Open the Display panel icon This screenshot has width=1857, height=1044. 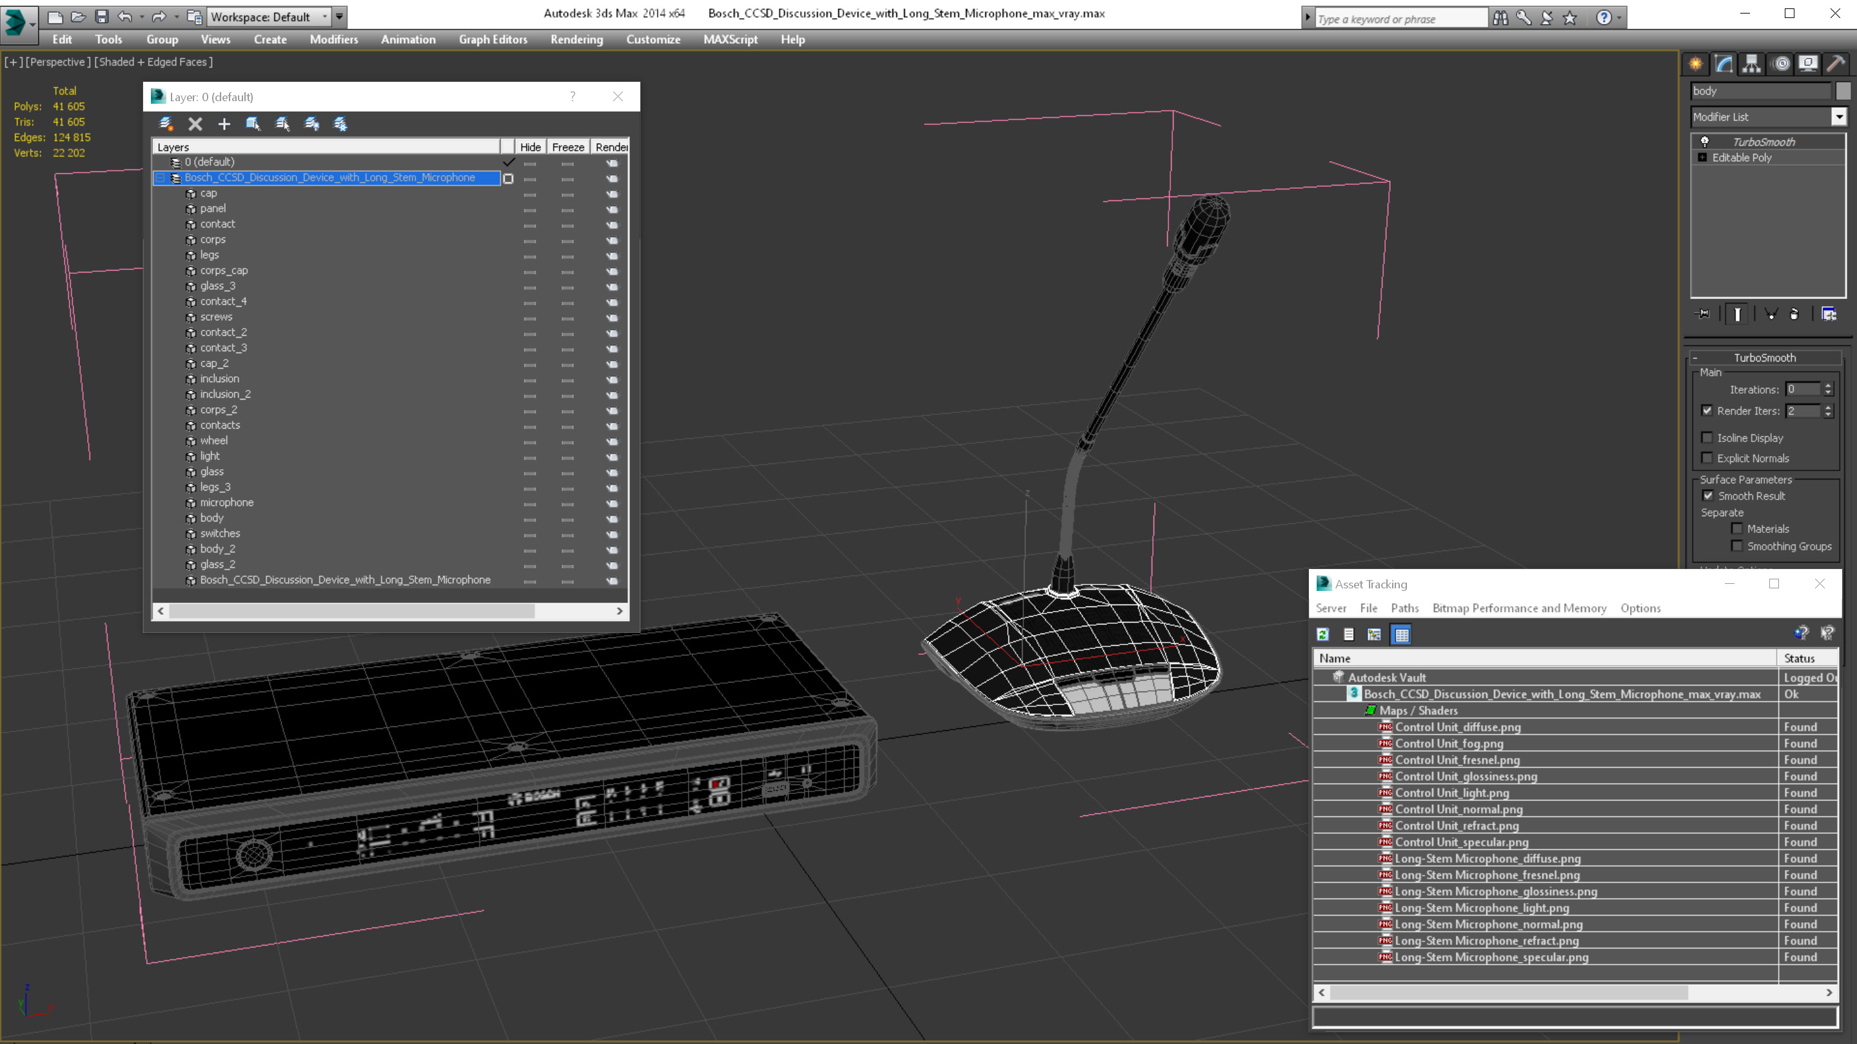[1808, 64]
